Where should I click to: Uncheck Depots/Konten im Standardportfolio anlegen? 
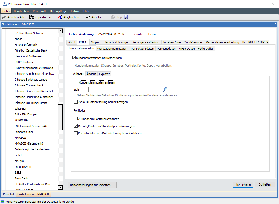(76, 126)
